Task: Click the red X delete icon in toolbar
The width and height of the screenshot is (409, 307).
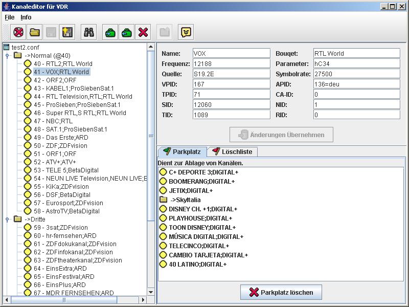Action: 143,32
